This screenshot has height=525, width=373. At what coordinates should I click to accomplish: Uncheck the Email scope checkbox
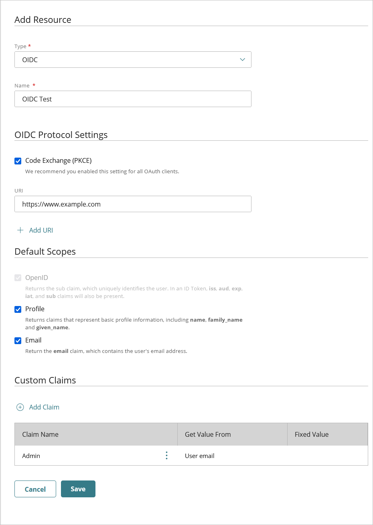point(18,341)
